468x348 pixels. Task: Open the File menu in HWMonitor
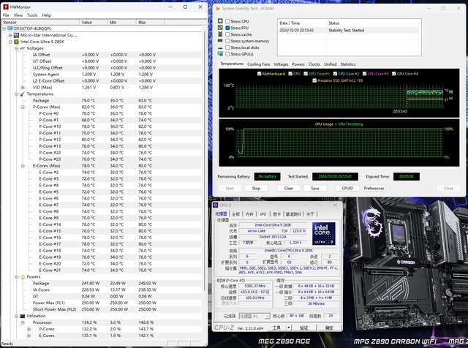(x=6, y=15)
